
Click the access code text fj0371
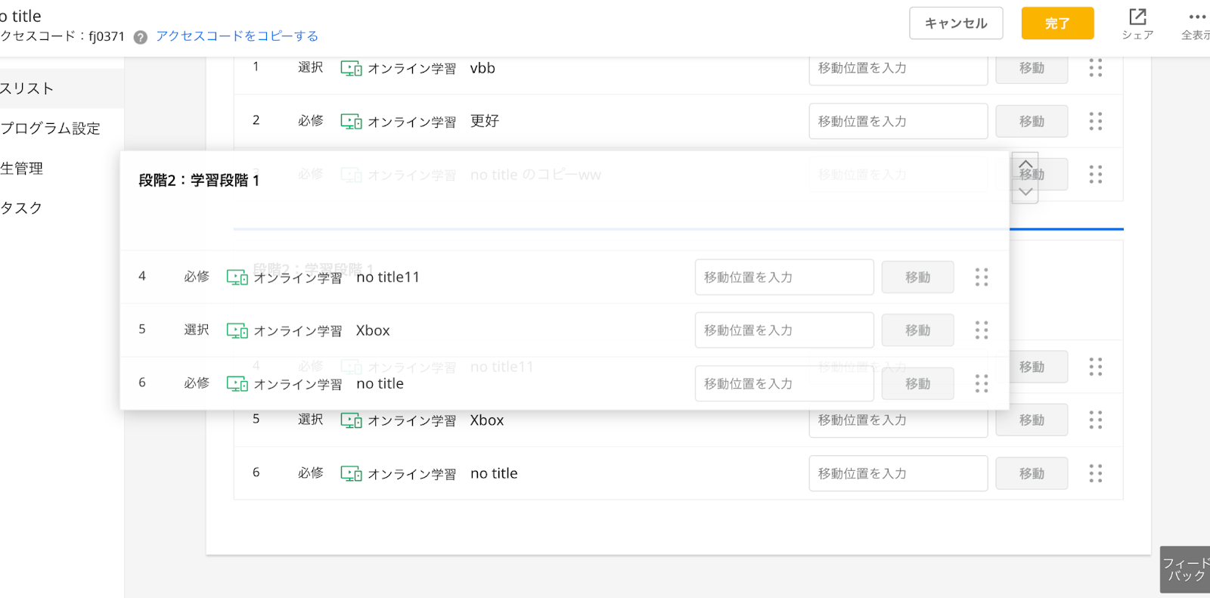[107, 36]
